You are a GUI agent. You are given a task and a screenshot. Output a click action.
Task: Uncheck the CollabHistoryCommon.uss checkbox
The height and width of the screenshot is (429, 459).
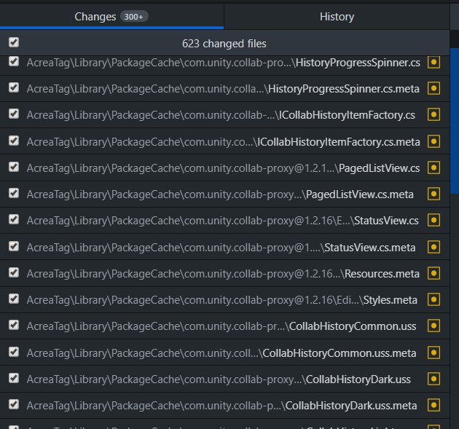pyautogui.click(x=14, y=325)
